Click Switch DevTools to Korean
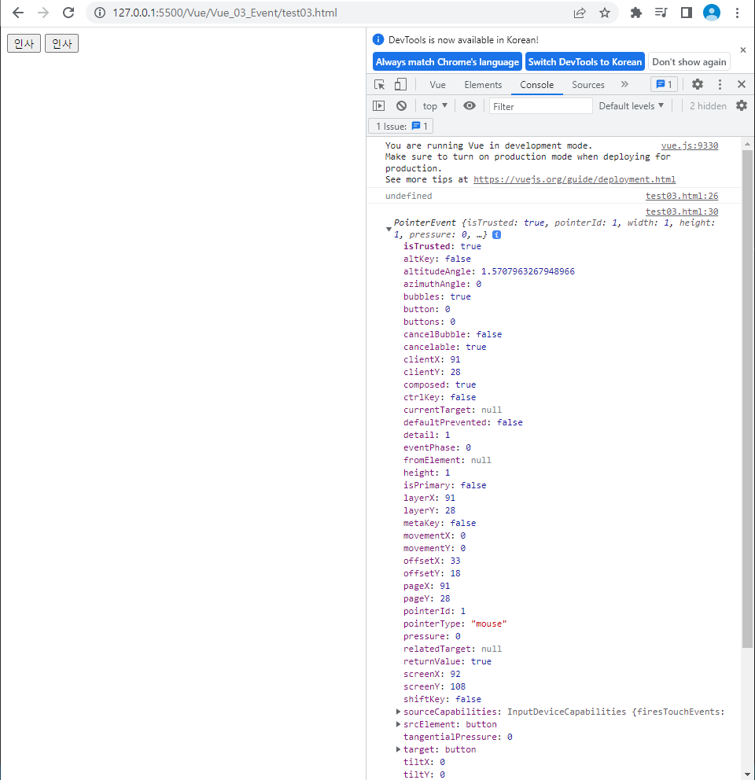 click(585, 61)
